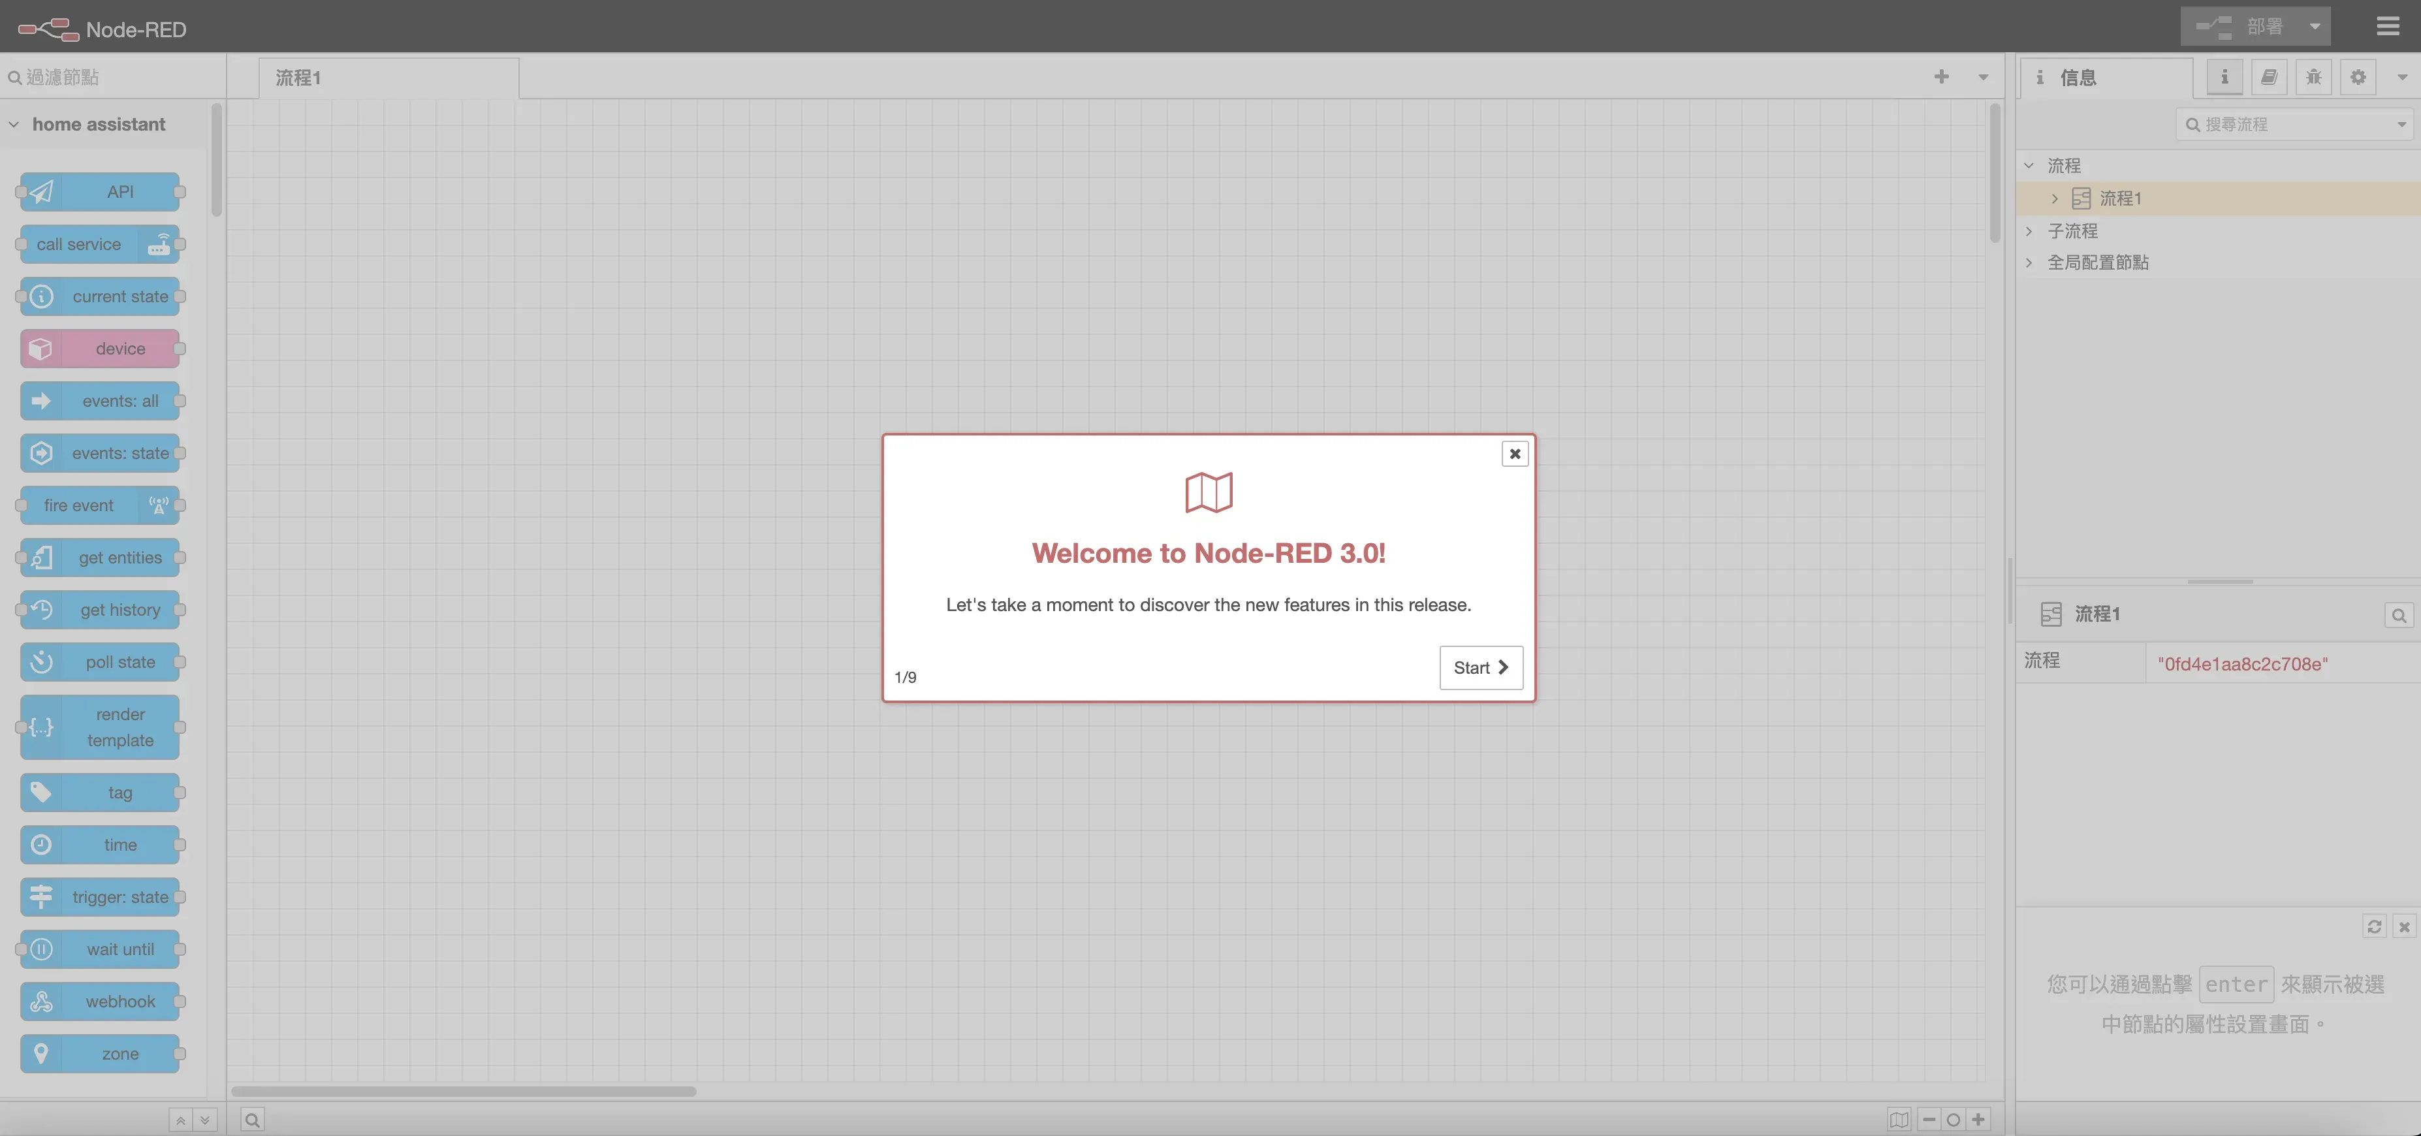This screenshot has height=1136, width=2421.
Task: Click Start in the welcome tour
Action: (1481, 667)
